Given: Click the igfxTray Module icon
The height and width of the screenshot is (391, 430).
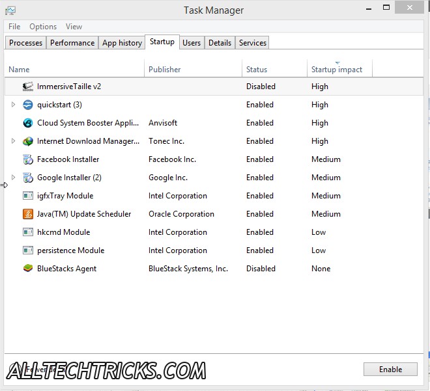Looking at the screenshot, I should coord(28,196).
